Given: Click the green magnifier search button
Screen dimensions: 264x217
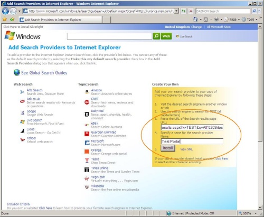Looking at the screenshot, I should 156,36.
